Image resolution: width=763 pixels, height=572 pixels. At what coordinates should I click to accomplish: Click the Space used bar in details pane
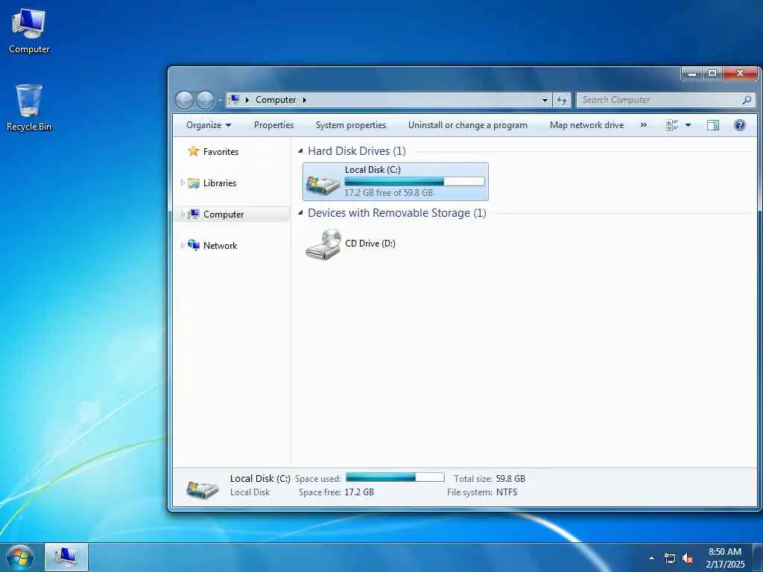[x=395, y=477]
